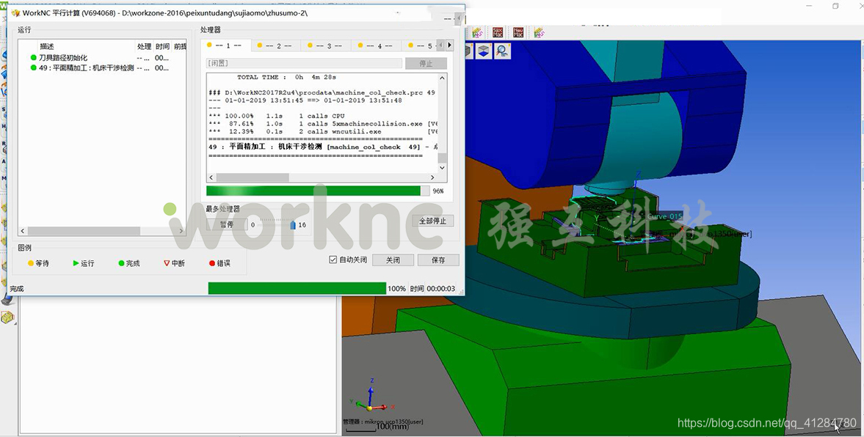Screen dimensions: 864x437
Task: Click the 错误 error legend item
Action: click(x=219, y=263)
